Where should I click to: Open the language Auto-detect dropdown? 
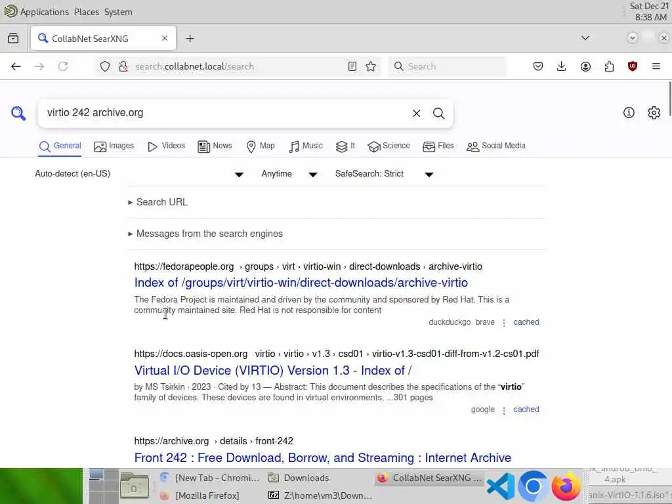point(140,174)
